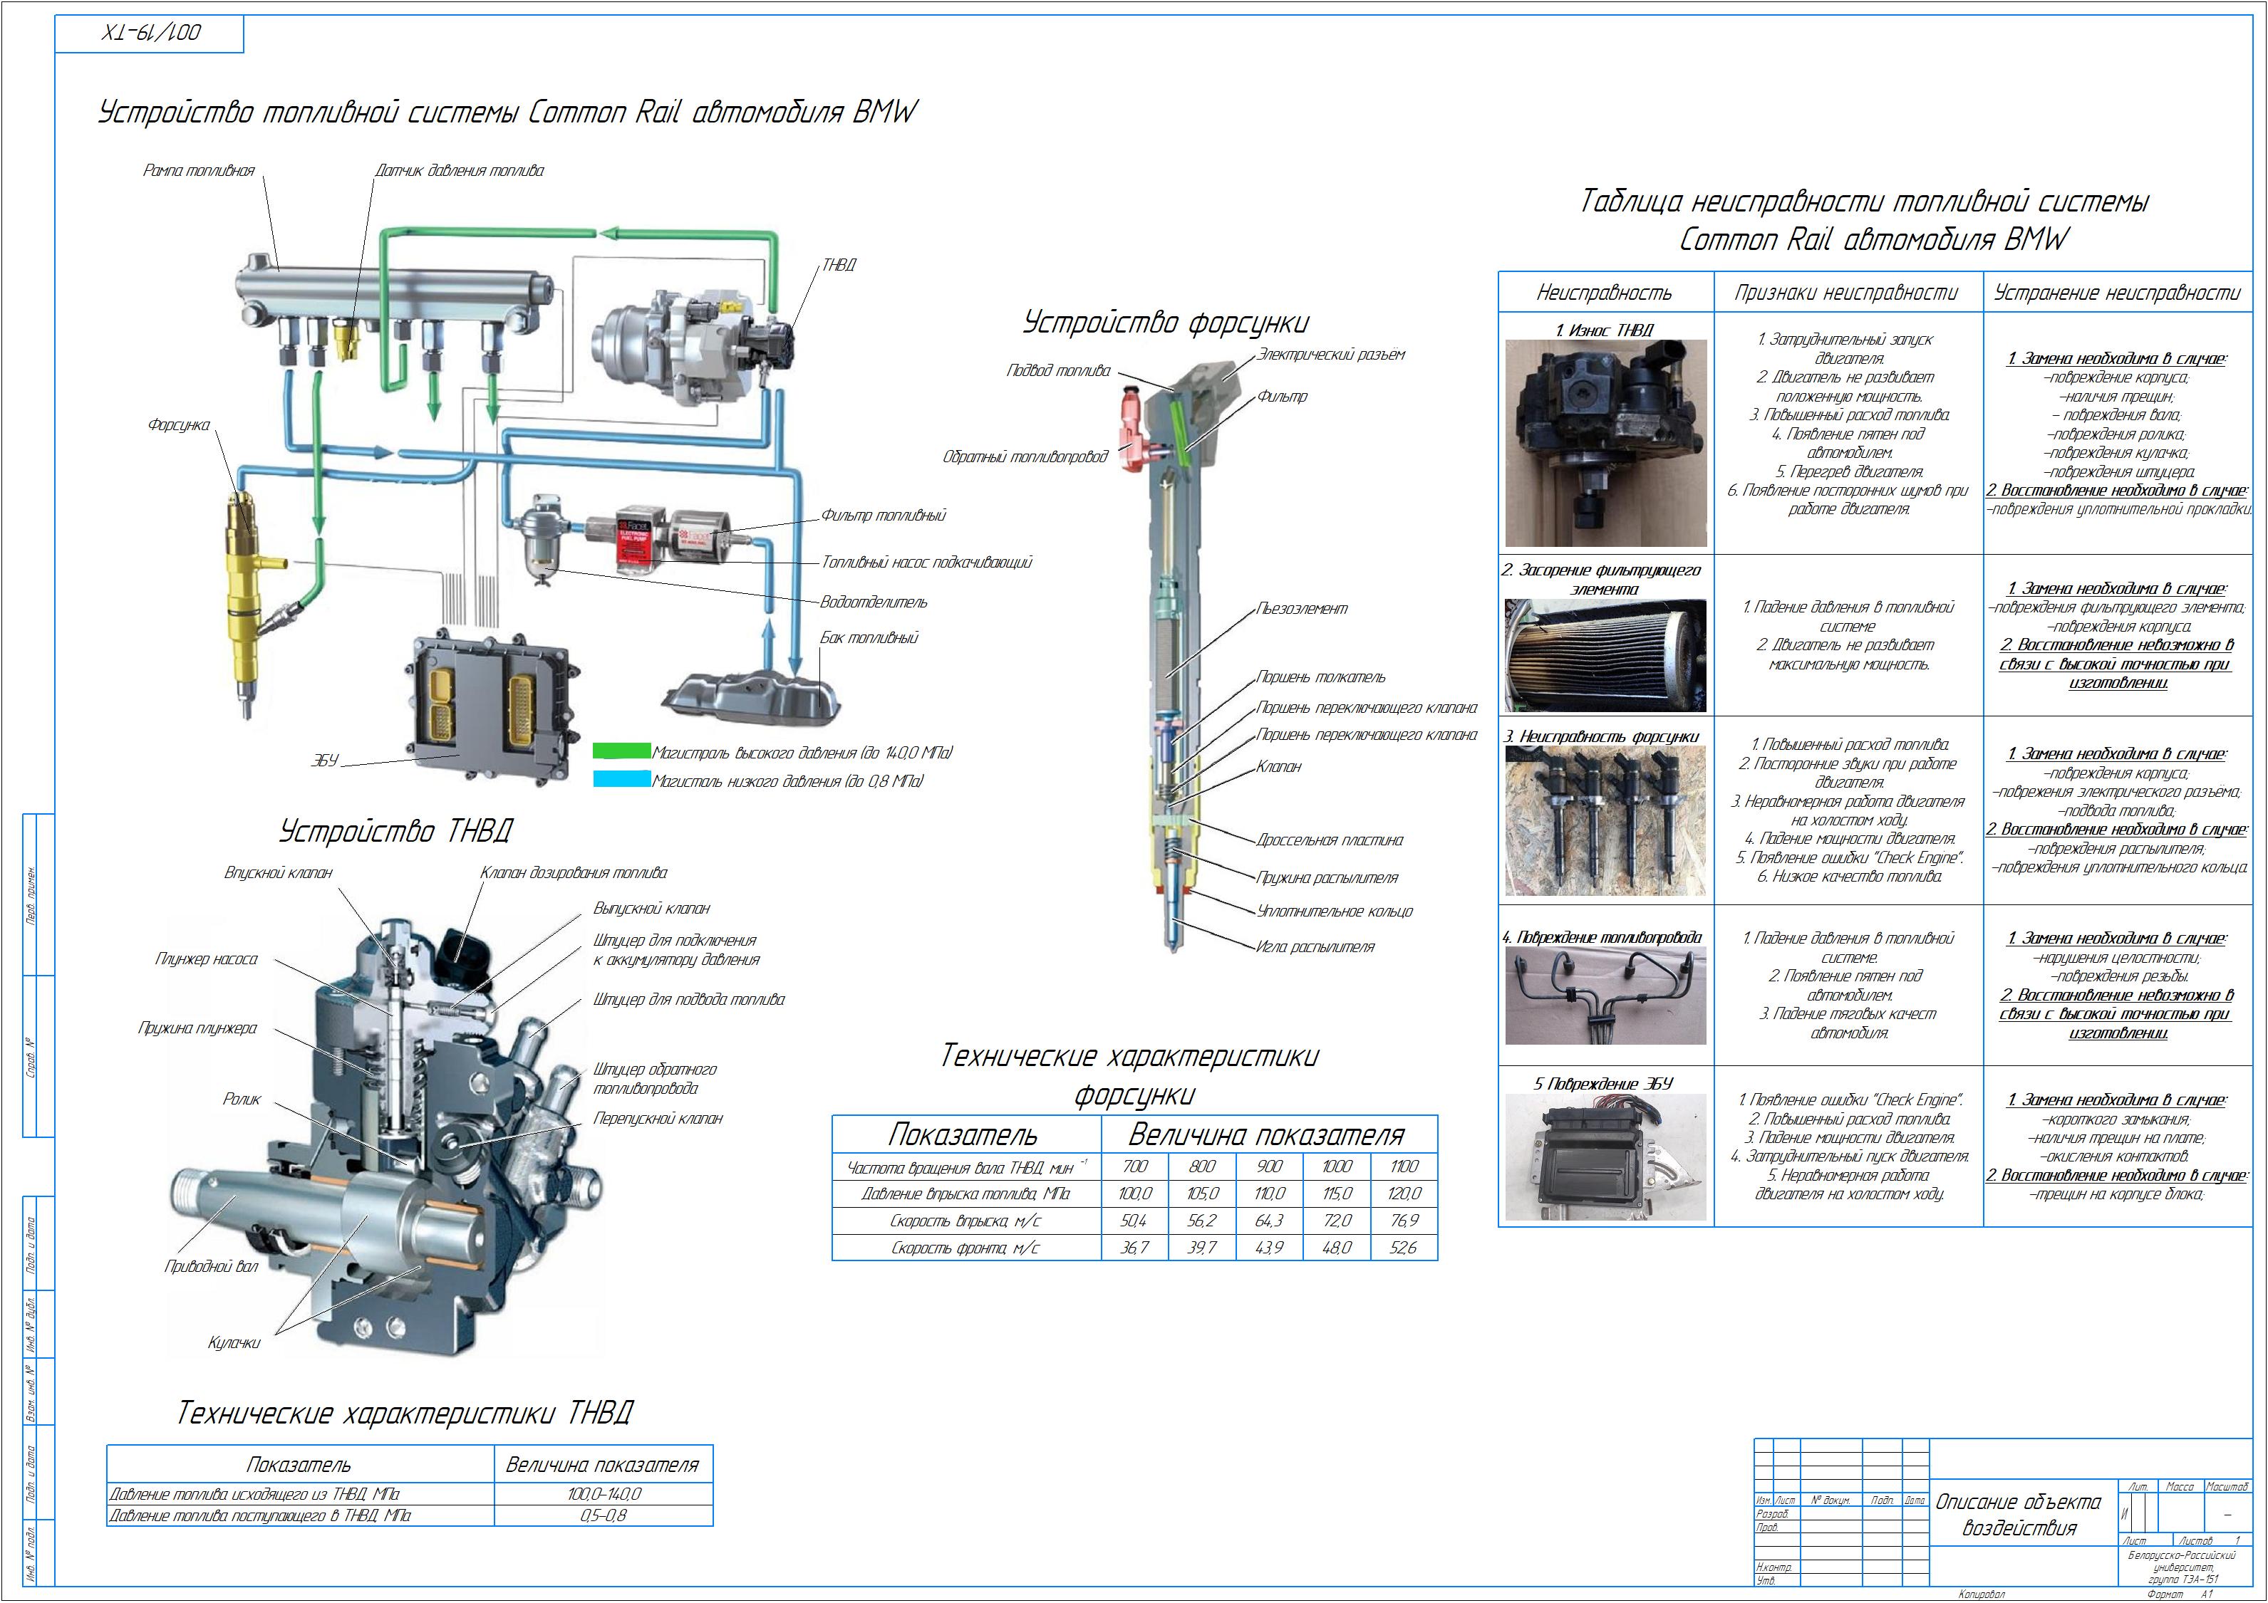Click the drawing number stamp 001/19-ТХ

[150, 33]
